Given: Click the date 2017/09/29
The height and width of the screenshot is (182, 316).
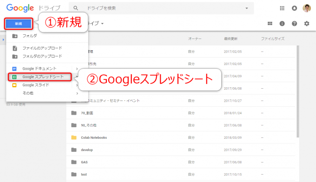Looking at the screenshot, I should coord(232,150).
